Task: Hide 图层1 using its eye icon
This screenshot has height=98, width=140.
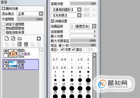Action: [x=6, y=51]
